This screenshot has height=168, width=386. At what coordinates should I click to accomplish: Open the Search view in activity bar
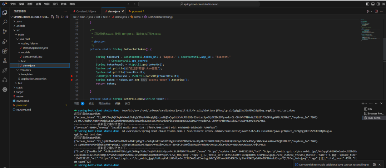click(x=5, y=22)
